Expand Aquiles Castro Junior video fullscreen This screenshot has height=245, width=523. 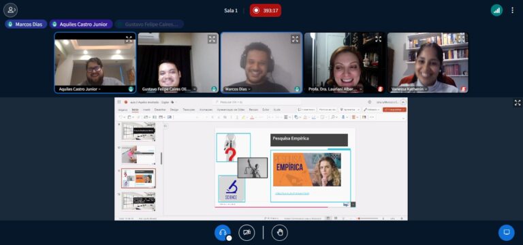tap(129, 39)
